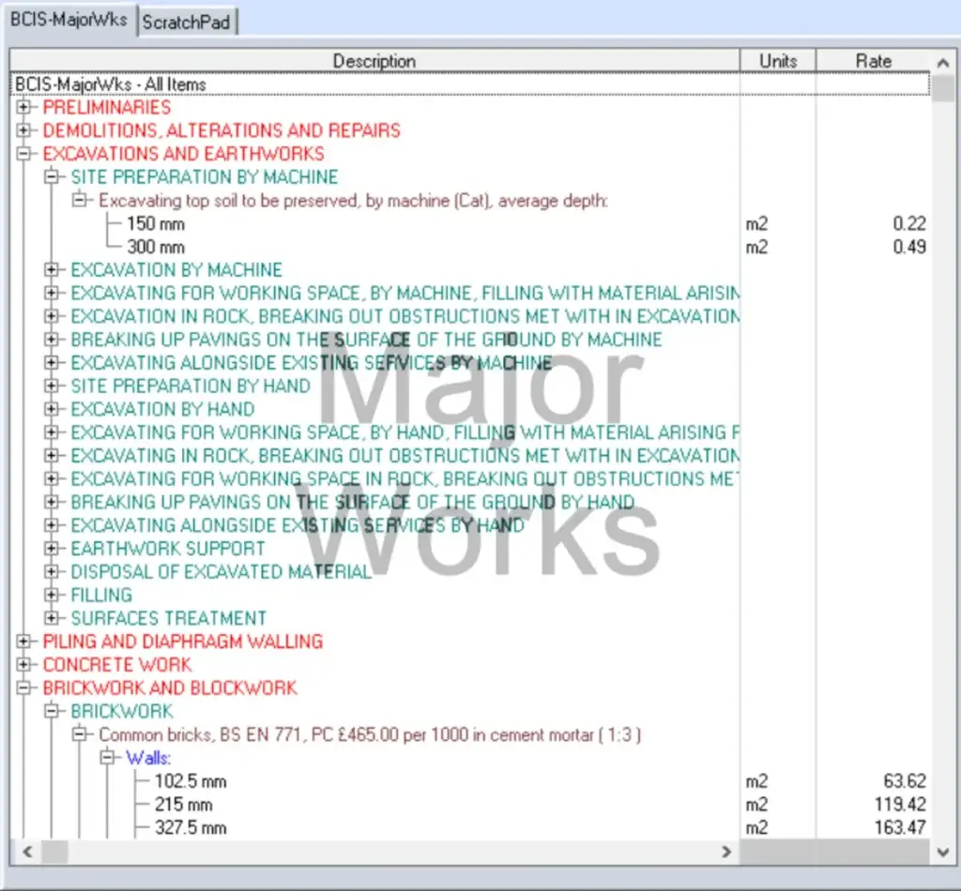Expand EXCAVATING ALONGSIDE EXISTING SERVICES BY HAND
Image resolution: width=961 pixels, height=891 pixels.
[x=53, y=525]
